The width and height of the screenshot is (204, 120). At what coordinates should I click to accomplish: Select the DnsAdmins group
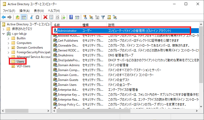point(63,55)
